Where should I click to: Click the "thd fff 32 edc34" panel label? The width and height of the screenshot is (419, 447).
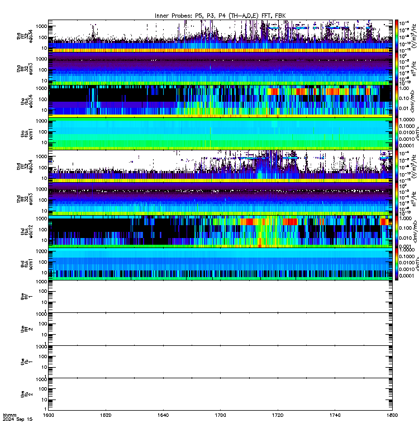click(25, 166)
